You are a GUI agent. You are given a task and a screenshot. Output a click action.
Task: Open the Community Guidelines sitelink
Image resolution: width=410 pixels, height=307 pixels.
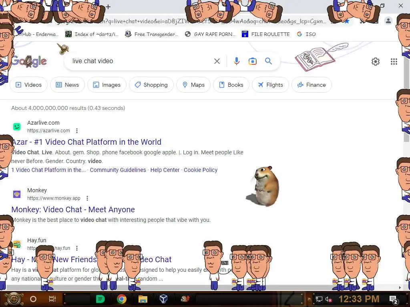point(118,170)
